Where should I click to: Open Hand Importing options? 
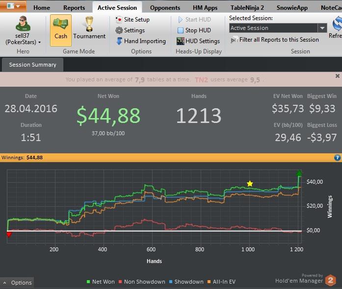pyautogui.click(x=141, y=41)
